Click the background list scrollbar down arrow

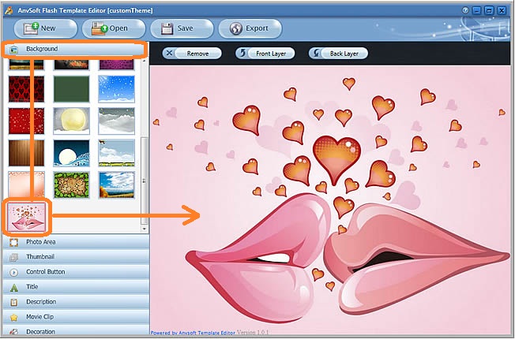coord(144,229)
